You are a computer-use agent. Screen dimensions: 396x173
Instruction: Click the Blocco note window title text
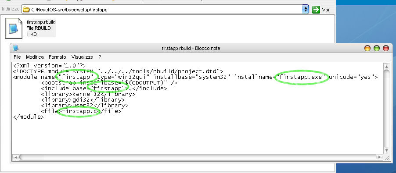pos(191,48)
